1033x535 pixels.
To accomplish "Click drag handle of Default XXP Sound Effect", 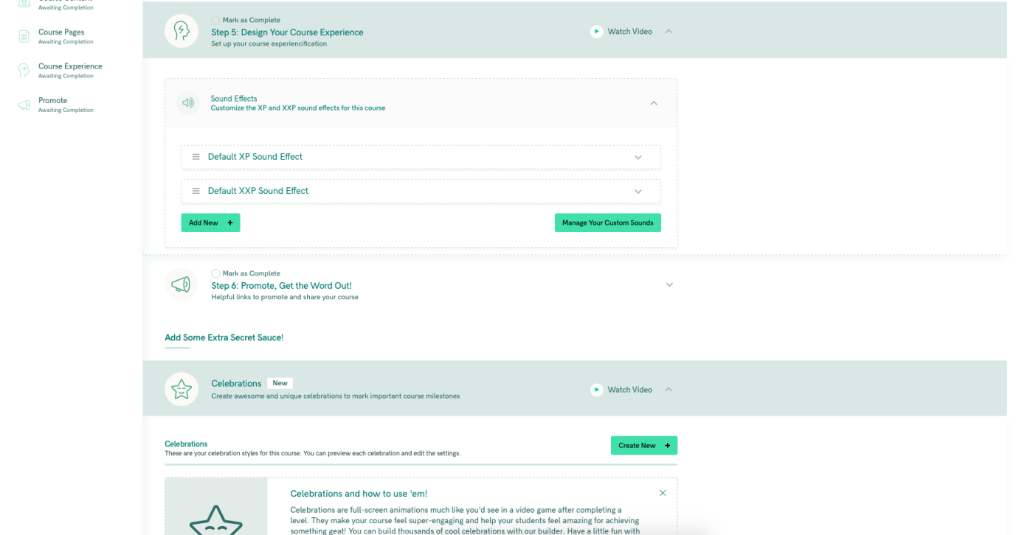I will [x=196, y=191].
